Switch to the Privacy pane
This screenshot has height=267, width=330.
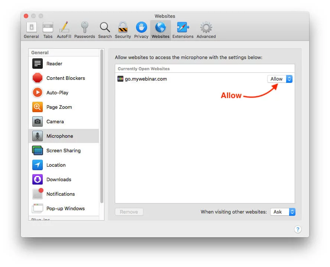tap(141, 30)
